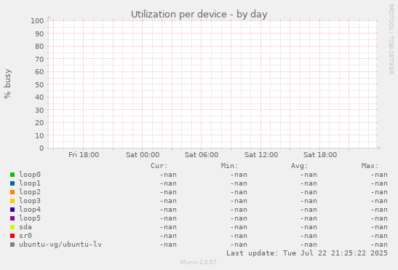Click the Sat 12:00 time label
The width and height of the screenshot is (398, 270).
[x=261, y=155]
